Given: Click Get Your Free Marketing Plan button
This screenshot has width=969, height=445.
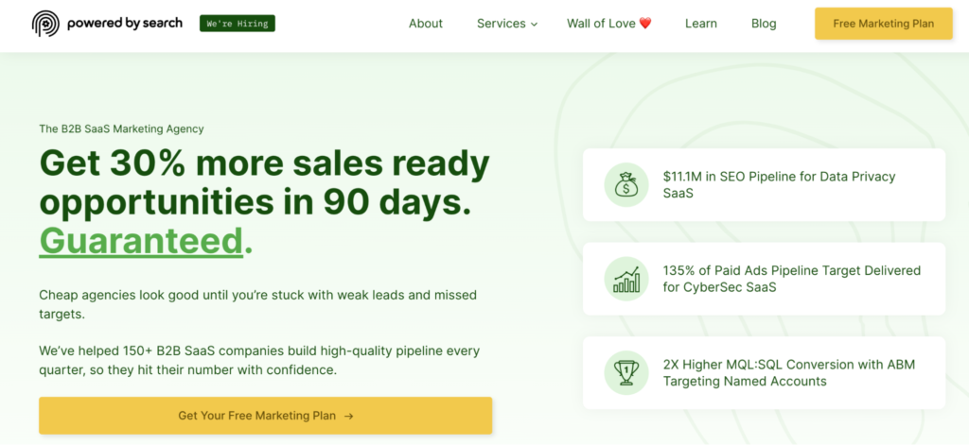Looking at the screenshot, I should 266,416.
